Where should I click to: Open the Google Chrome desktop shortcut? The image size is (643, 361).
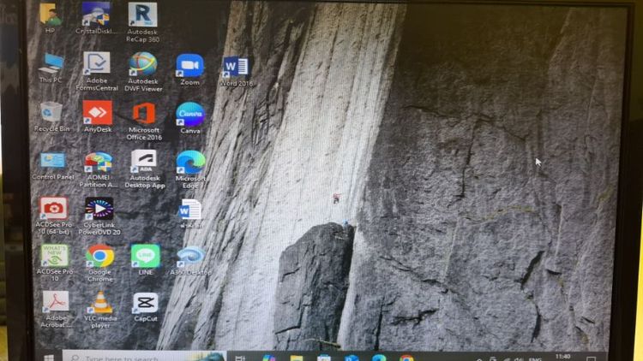pos(100,263)
